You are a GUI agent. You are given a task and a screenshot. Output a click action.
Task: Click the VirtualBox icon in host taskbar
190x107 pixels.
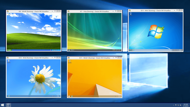pos(8,105)
